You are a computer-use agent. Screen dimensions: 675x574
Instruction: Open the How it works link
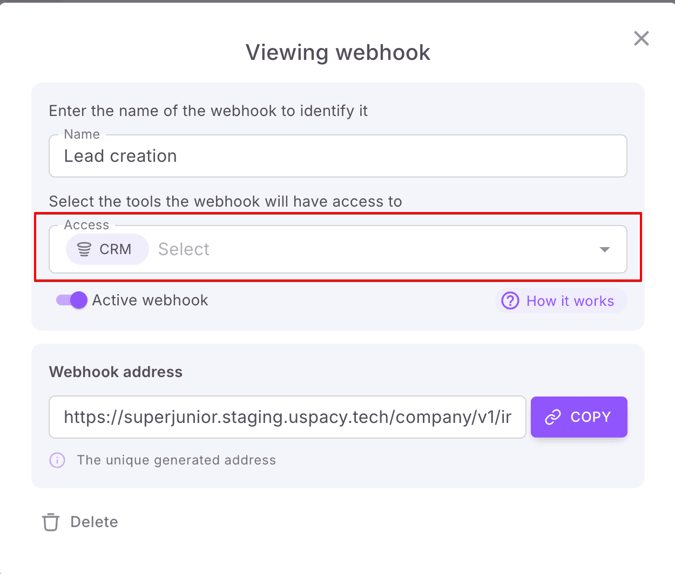pos(570,300)
